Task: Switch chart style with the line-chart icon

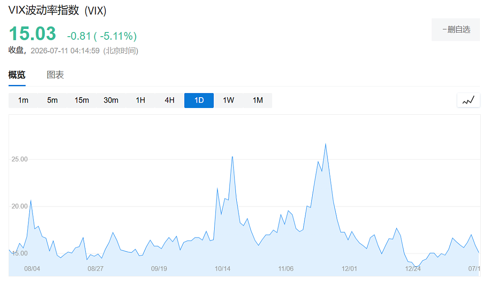Action: pyautogui.click(x=468, y=100)
